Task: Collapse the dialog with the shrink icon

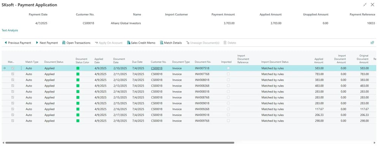Action: [365, 5]
